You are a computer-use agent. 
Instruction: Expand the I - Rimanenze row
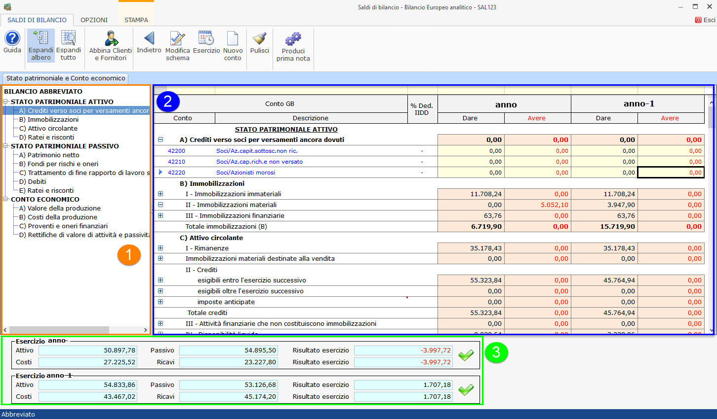tap(160, 248)
